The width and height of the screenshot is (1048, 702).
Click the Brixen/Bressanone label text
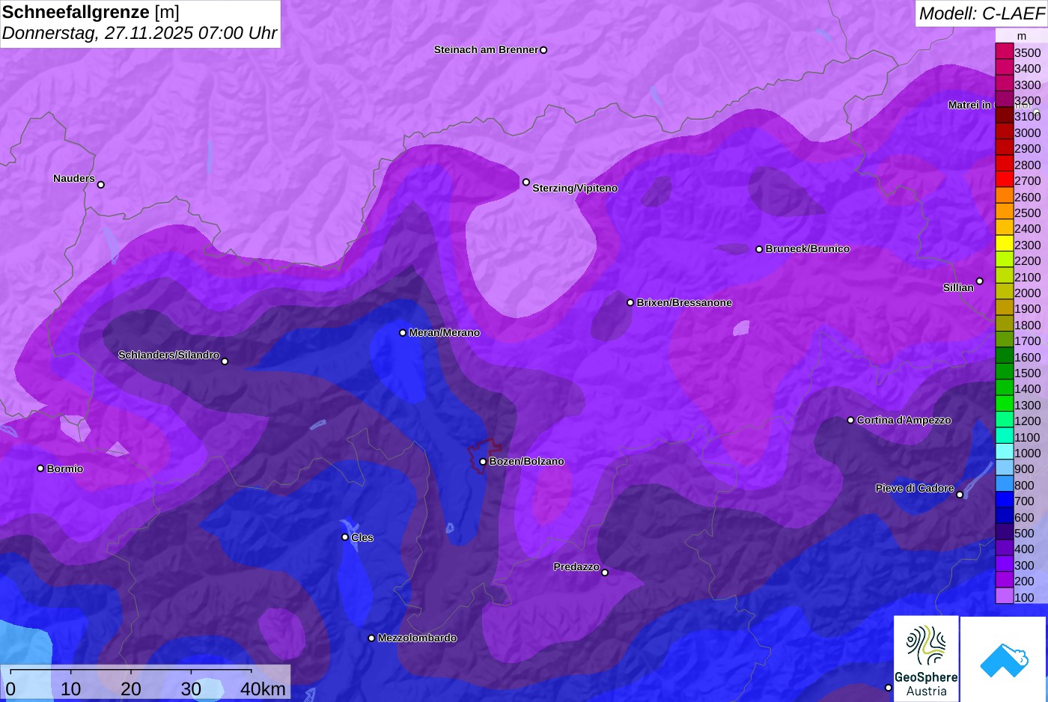pyautogui.click(x=684, y=302)
